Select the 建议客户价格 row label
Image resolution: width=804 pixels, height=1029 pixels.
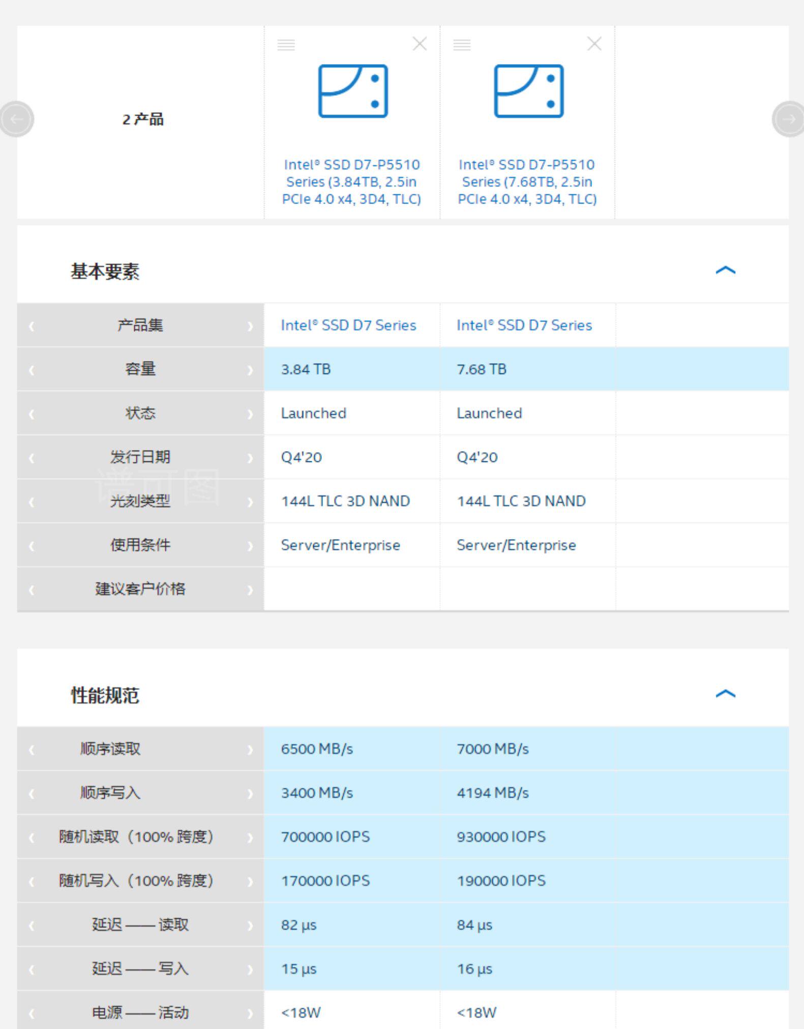140,589
